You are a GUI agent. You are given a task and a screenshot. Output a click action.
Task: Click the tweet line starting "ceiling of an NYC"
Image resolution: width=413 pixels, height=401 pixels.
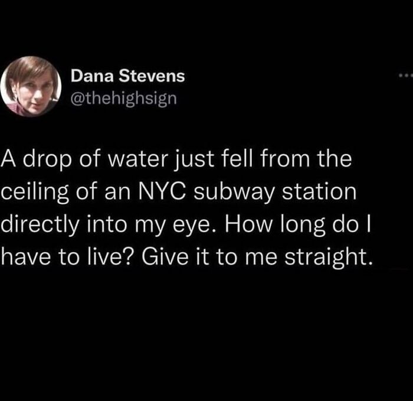[179, 192]
